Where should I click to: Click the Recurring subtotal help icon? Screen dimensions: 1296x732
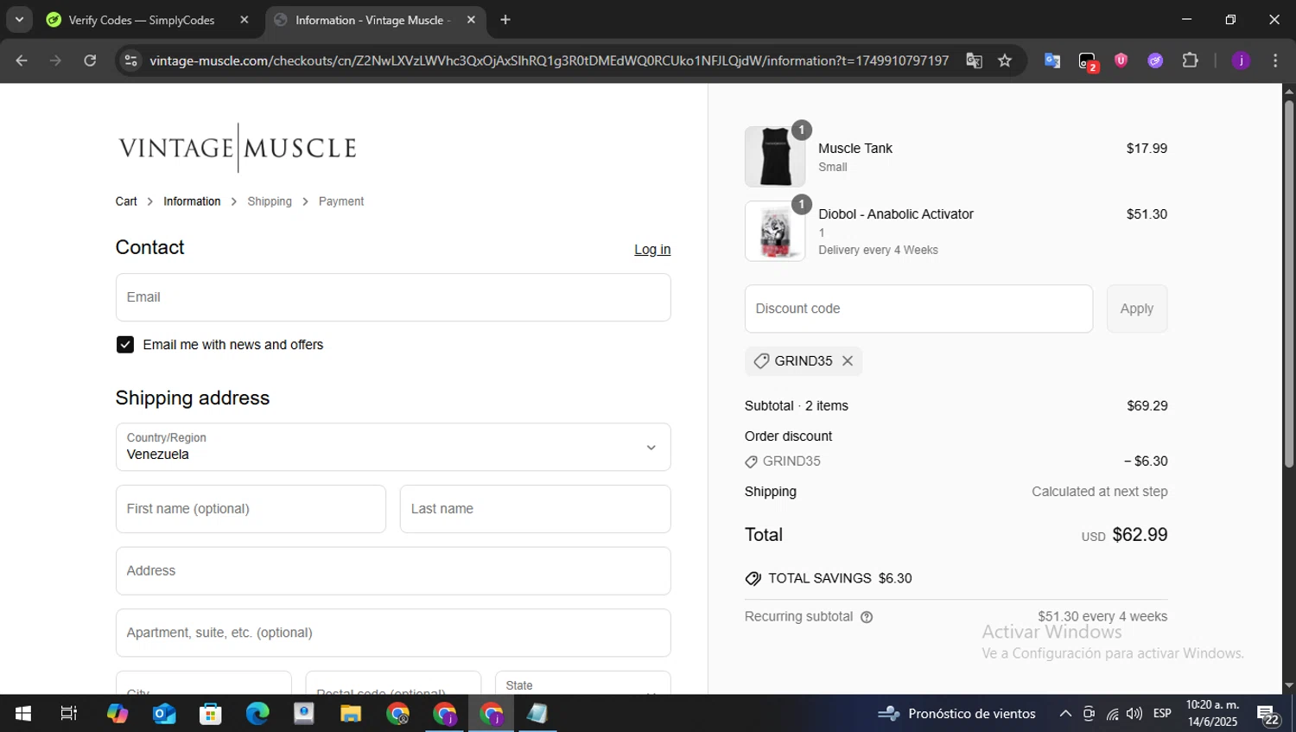tap(867, 617)
